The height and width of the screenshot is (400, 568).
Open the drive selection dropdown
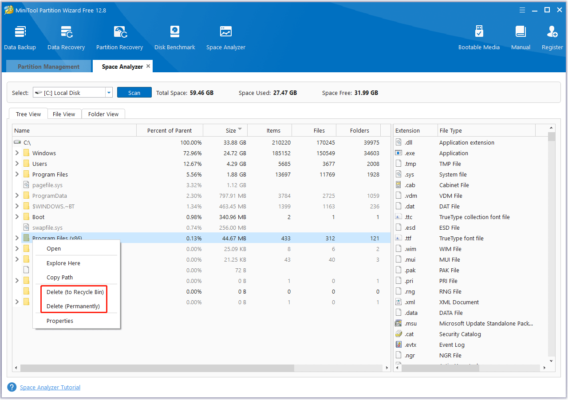click(109, 93)
